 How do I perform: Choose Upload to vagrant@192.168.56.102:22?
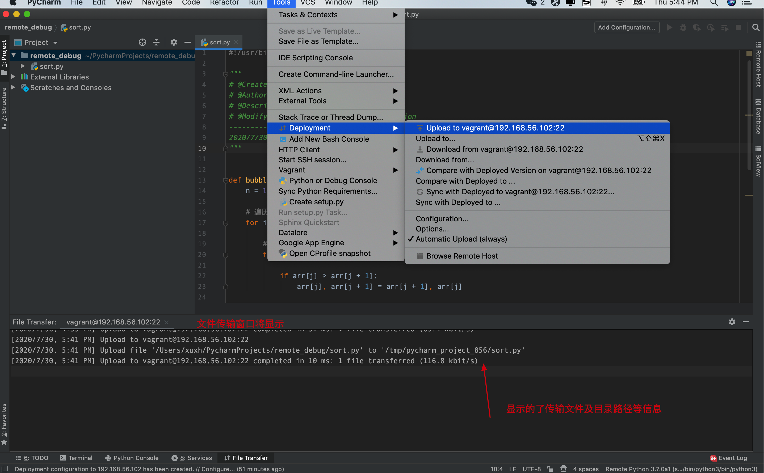click(x=537, y=128)
